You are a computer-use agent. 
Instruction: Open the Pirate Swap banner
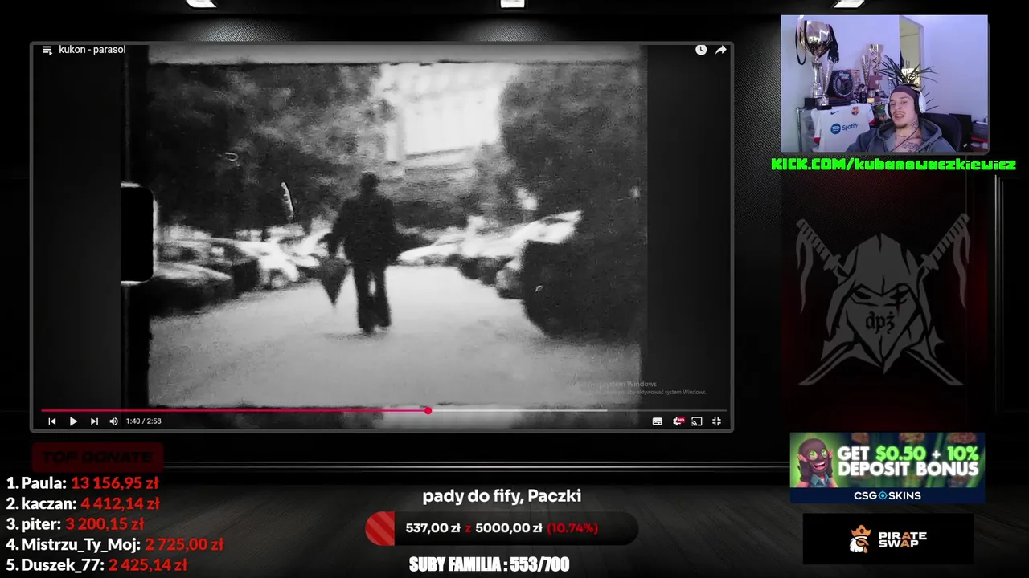tap(888, 539)
